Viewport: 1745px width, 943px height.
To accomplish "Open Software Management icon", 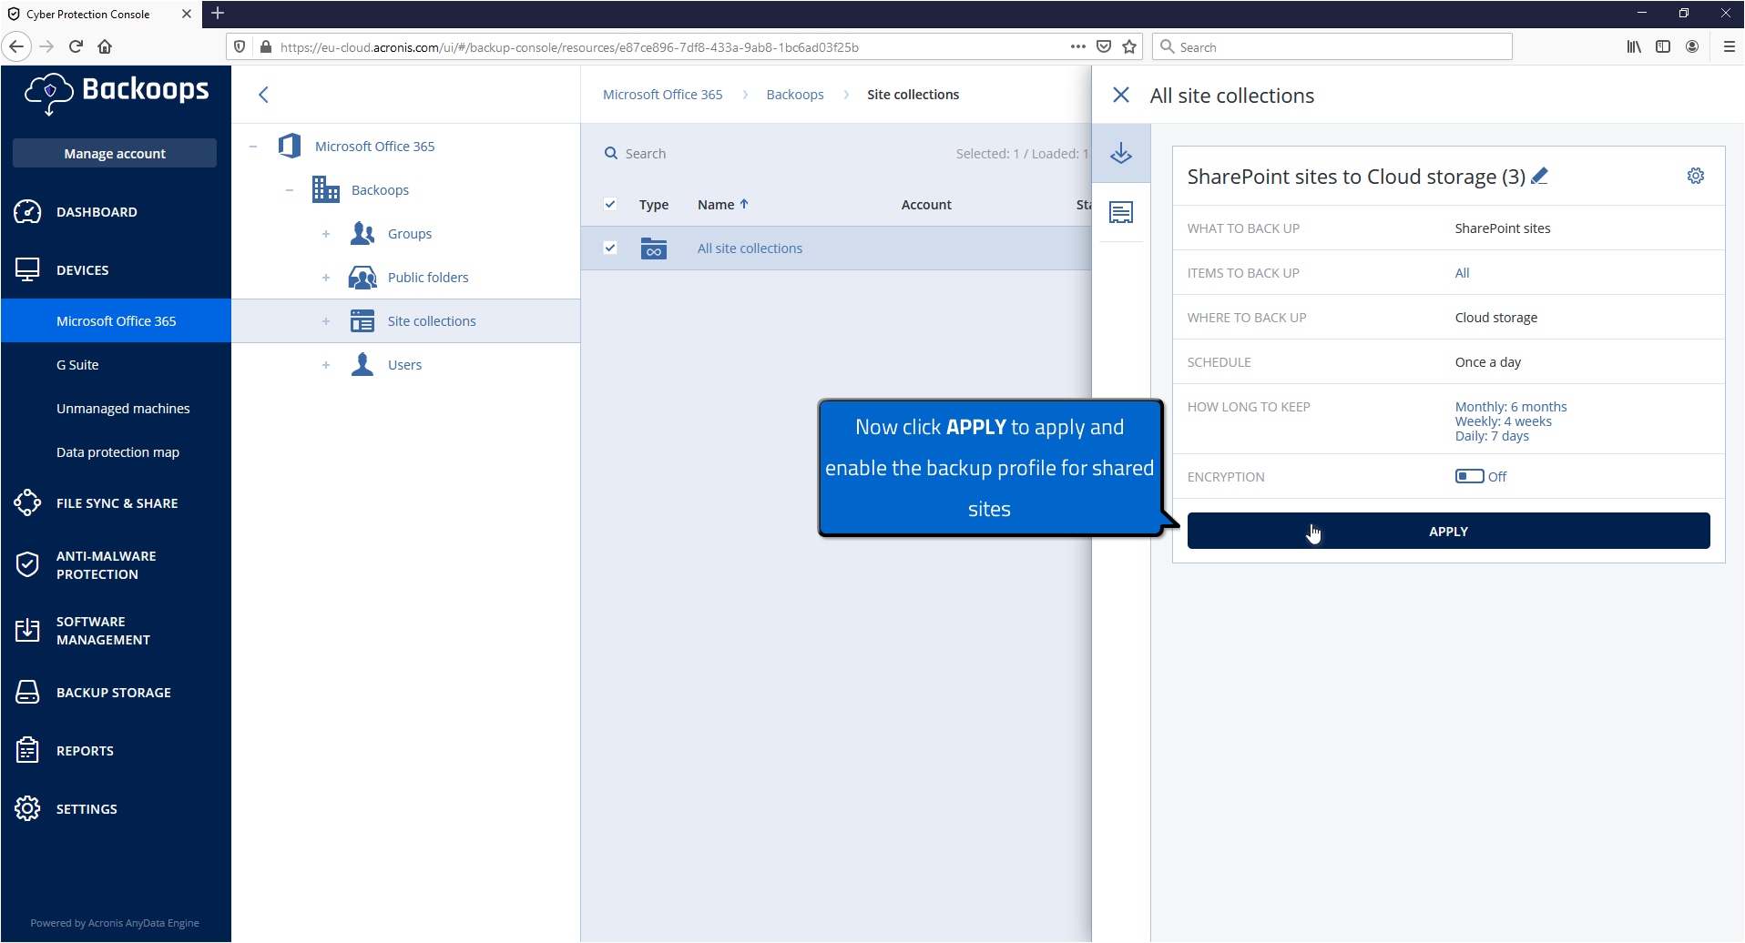I will click(x=27, y=630).
